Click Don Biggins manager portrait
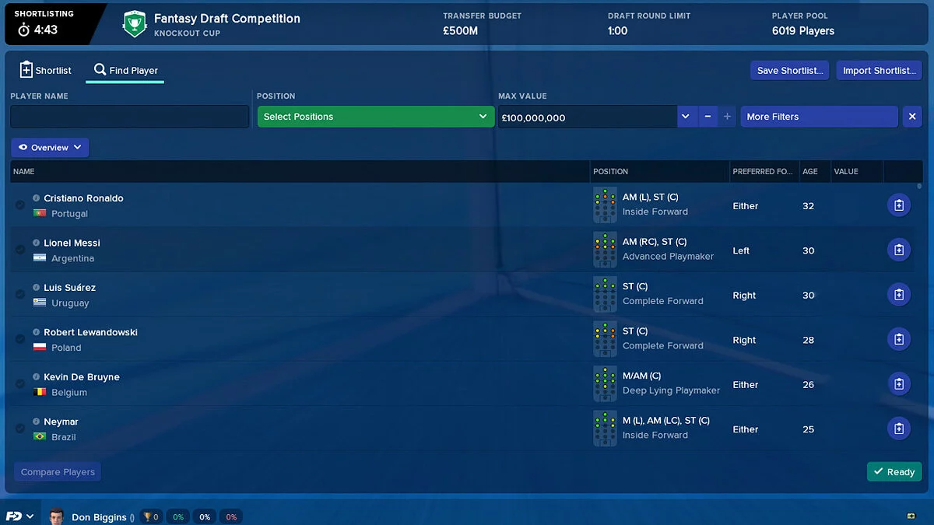Viewport: 934px width, 525px height. point(56,516)
